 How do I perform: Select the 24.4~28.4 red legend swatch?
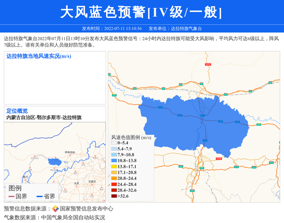pyautogui.click(x=114, y=184)
